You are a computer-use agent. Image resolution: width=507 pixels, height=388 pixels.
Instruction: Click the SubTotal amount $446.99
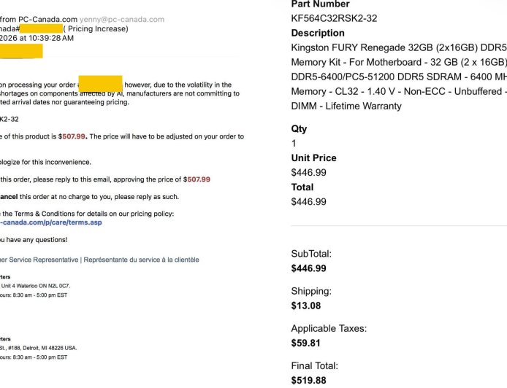tap(308, 268)
